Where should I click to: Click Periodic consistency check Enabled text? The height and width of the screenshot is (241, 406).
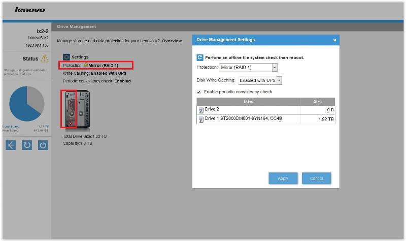(97, 81)
